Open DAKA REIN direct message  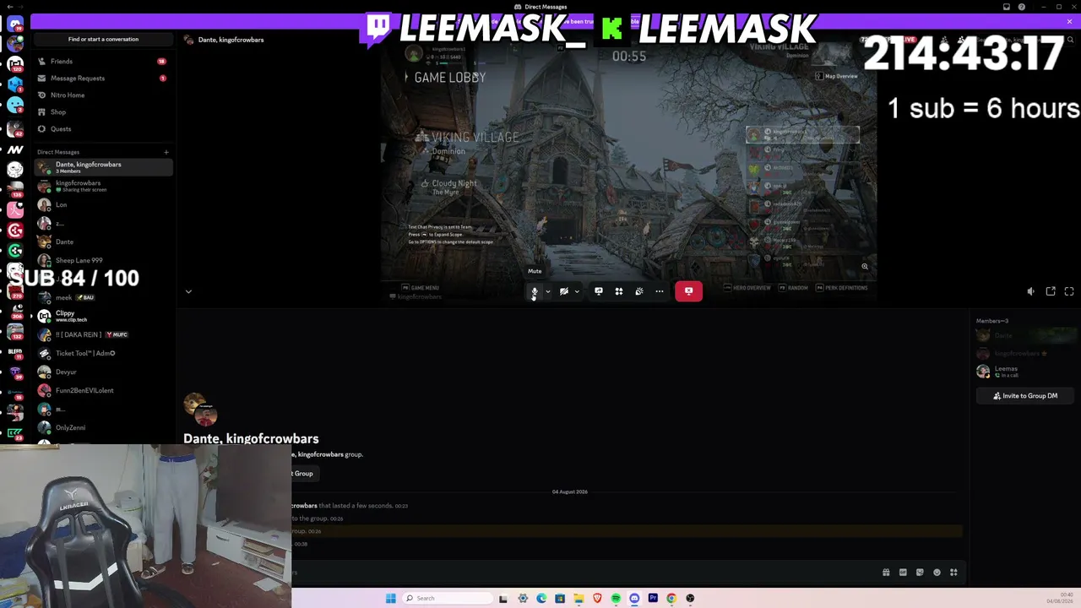pos(103,334)
